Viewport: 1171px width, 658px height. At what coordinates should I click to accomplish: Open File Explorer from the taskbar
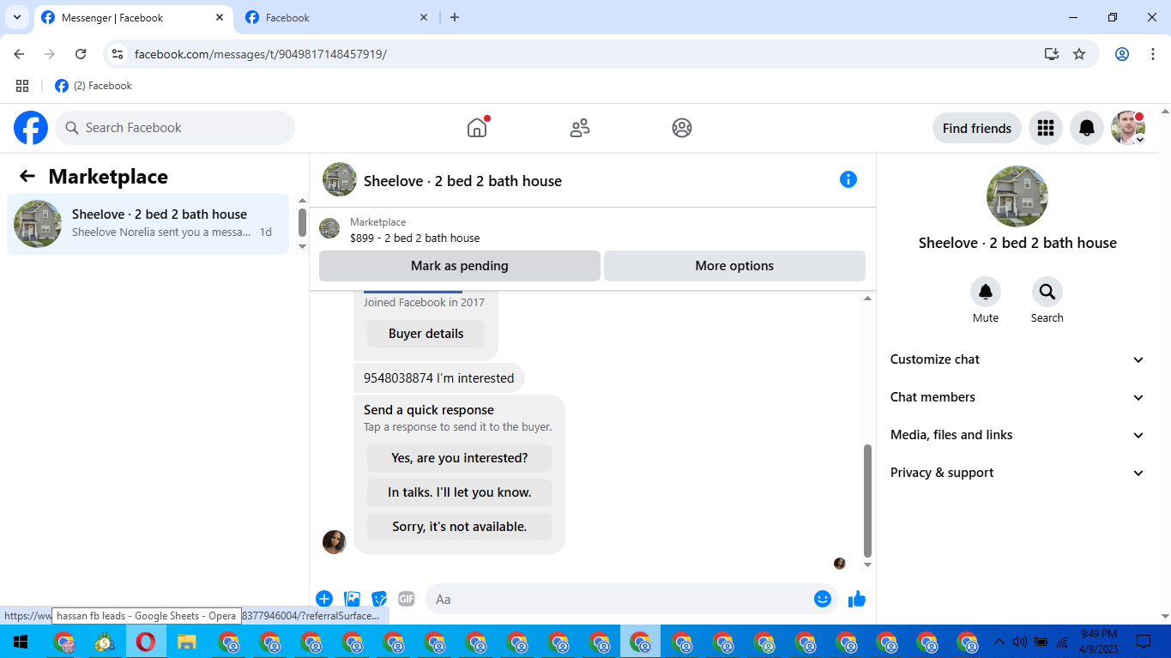click(187, 642)
